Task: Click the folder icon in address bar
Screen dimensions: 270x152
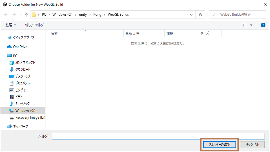Action: click(x=34, y=15)
